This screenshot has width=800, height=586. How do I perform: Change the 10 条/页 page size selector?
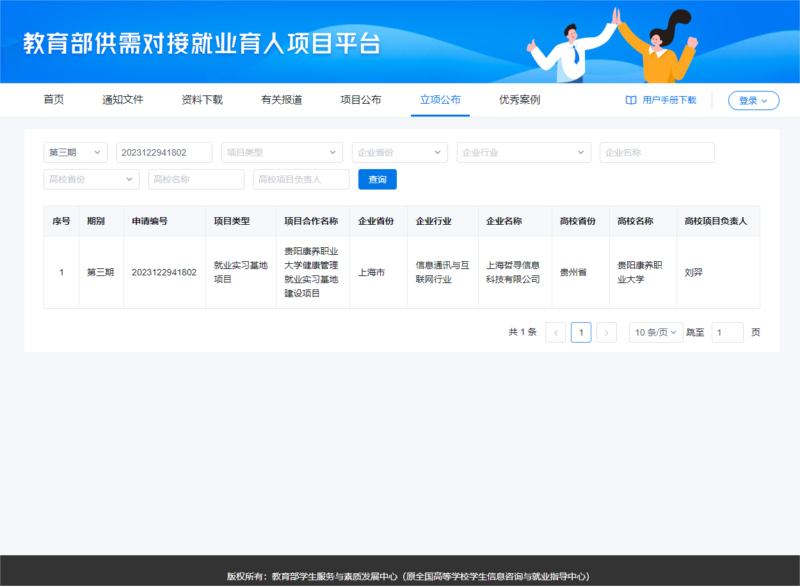tap(655, 332)
